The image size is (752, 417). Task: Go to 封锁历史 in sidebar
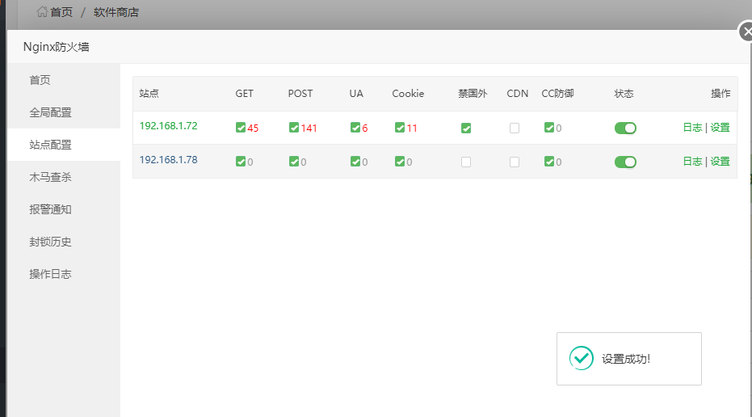point(50,242)
